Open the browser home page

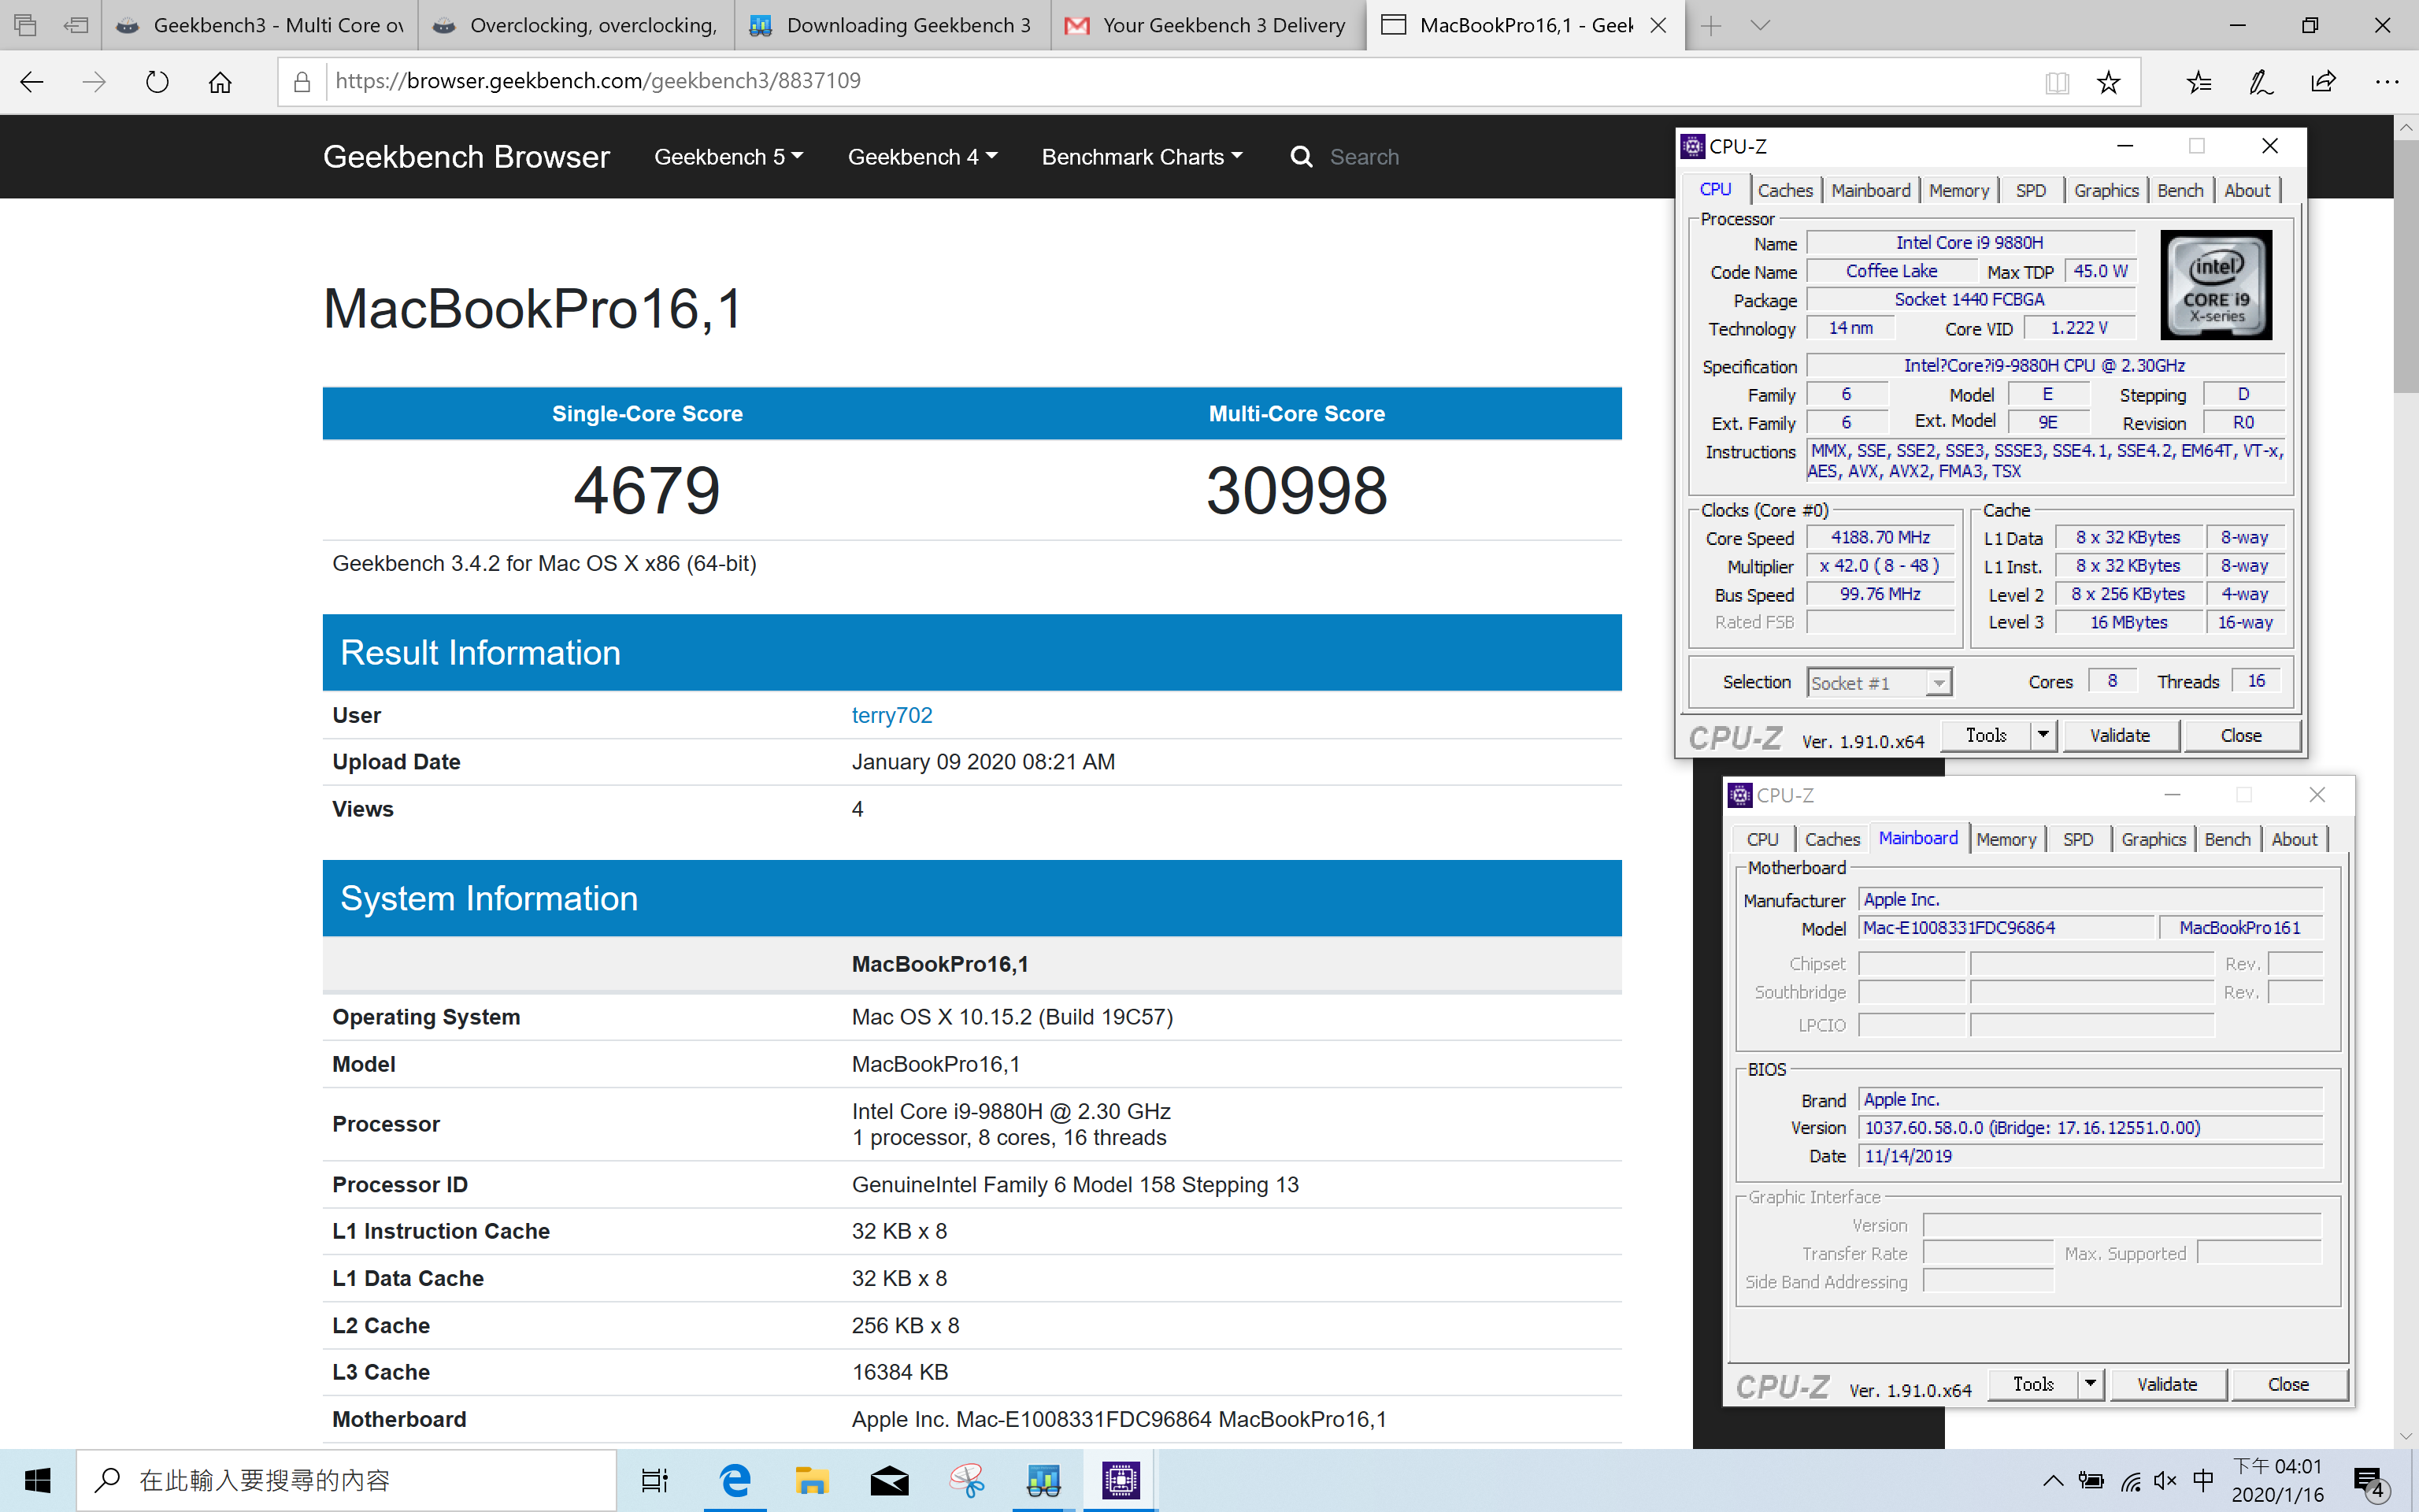[x=220, y=82]
